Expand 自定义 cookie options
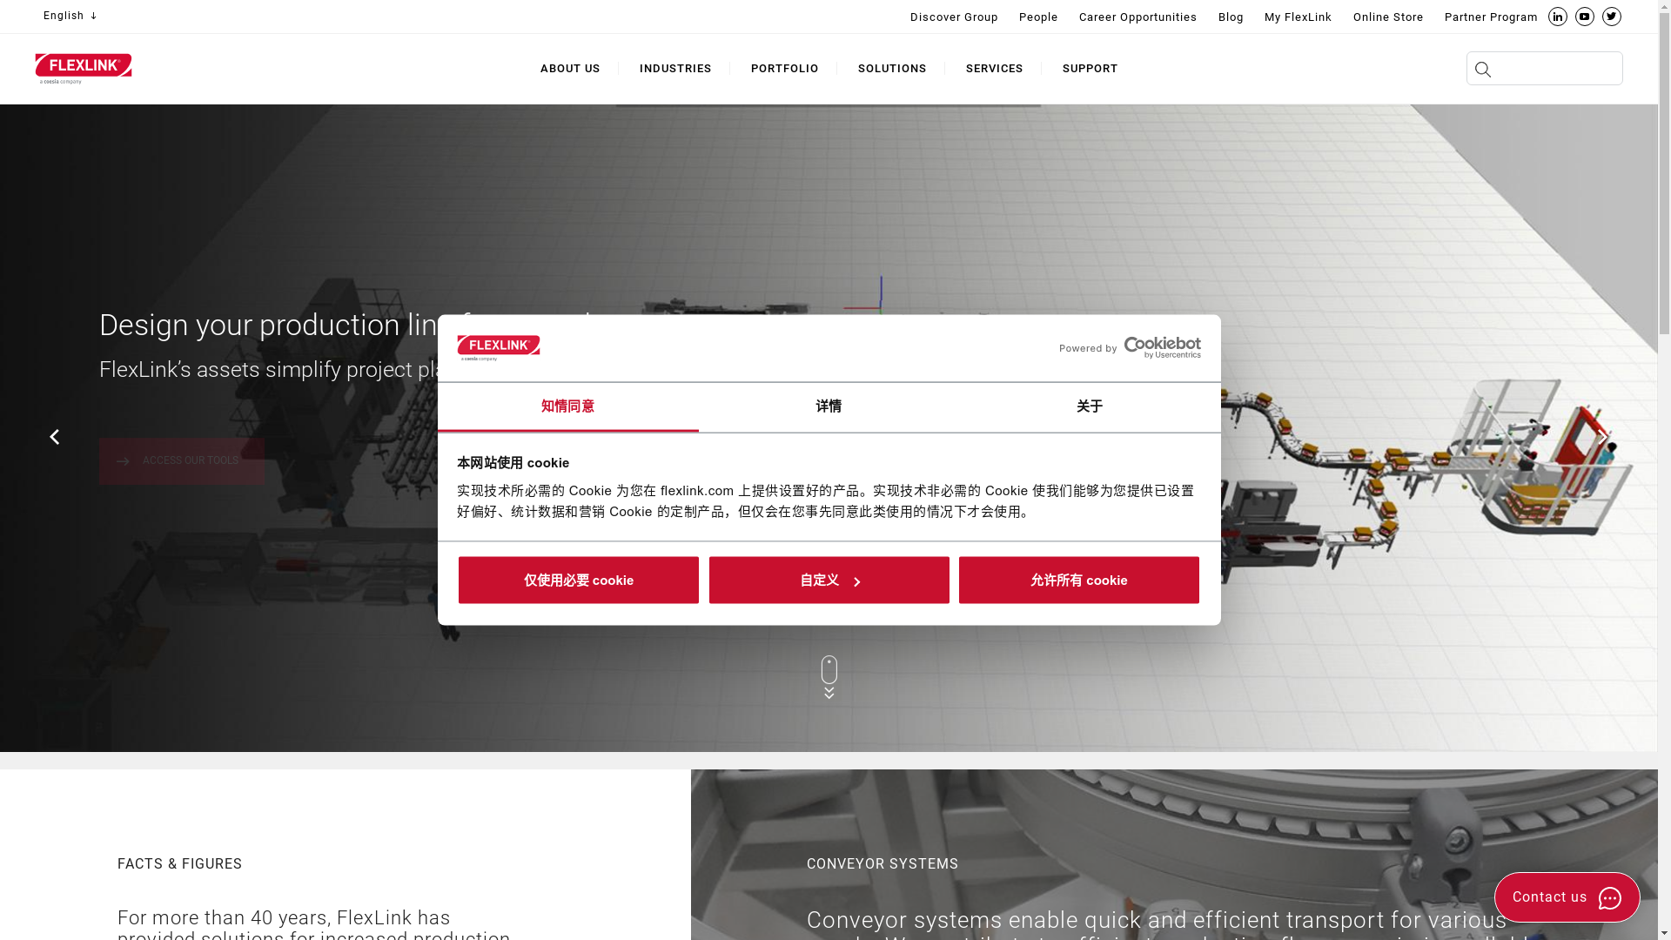1671x940 pixels. (x=829, y=580)
